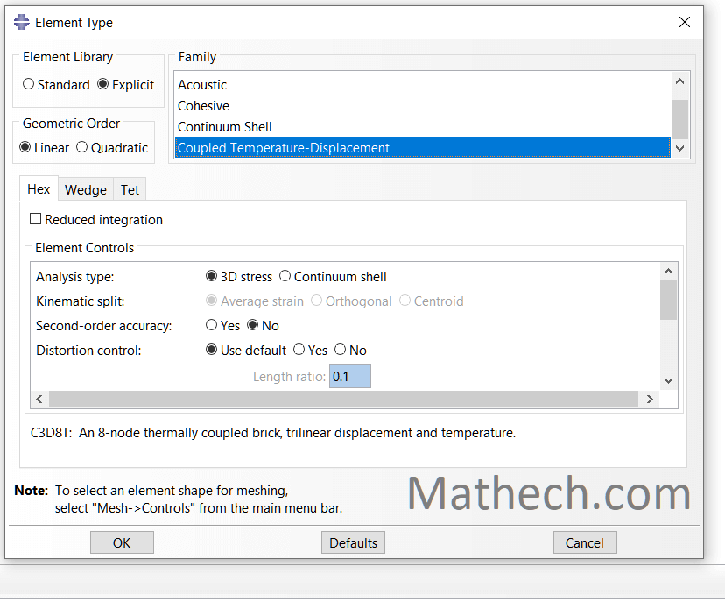
Task: Select Acoustic from Family list
Action: tap(202, 85)
